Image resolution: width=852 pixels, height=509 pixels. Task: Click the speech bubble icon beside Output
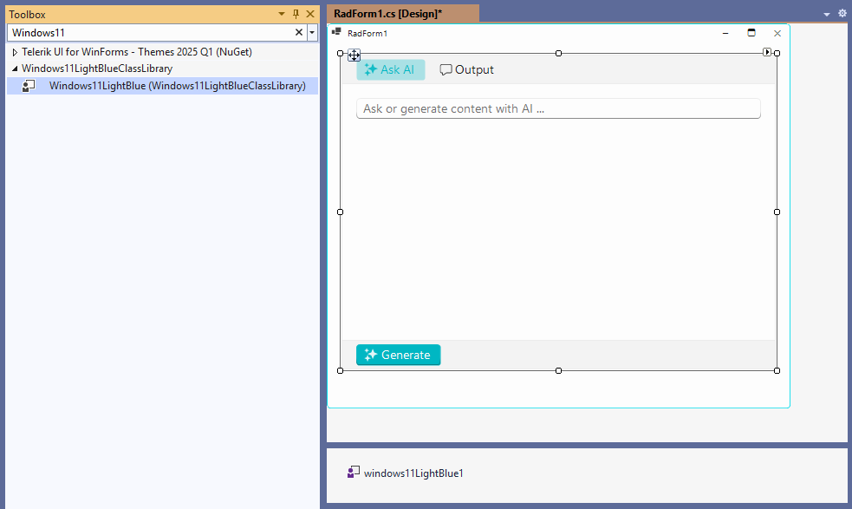[x=445, y=69]
